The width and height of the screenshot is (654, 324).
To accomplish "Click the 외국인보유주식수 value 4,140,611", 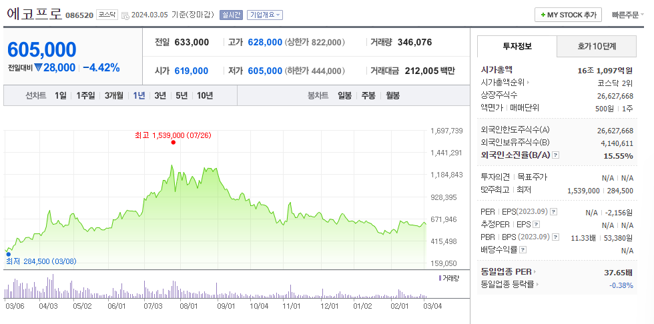I will click(x=617, y=143).
